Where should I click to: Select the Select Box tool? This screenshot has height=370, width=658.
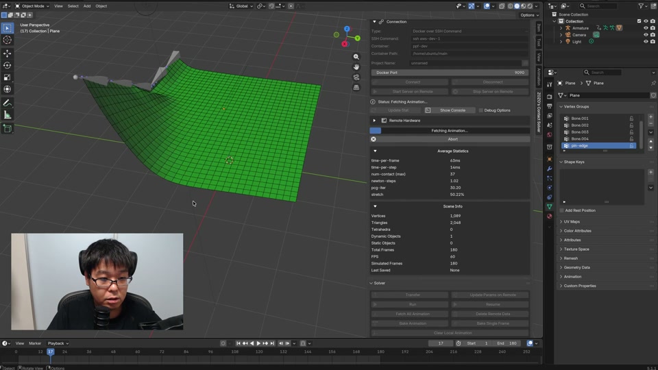(7, 28)
